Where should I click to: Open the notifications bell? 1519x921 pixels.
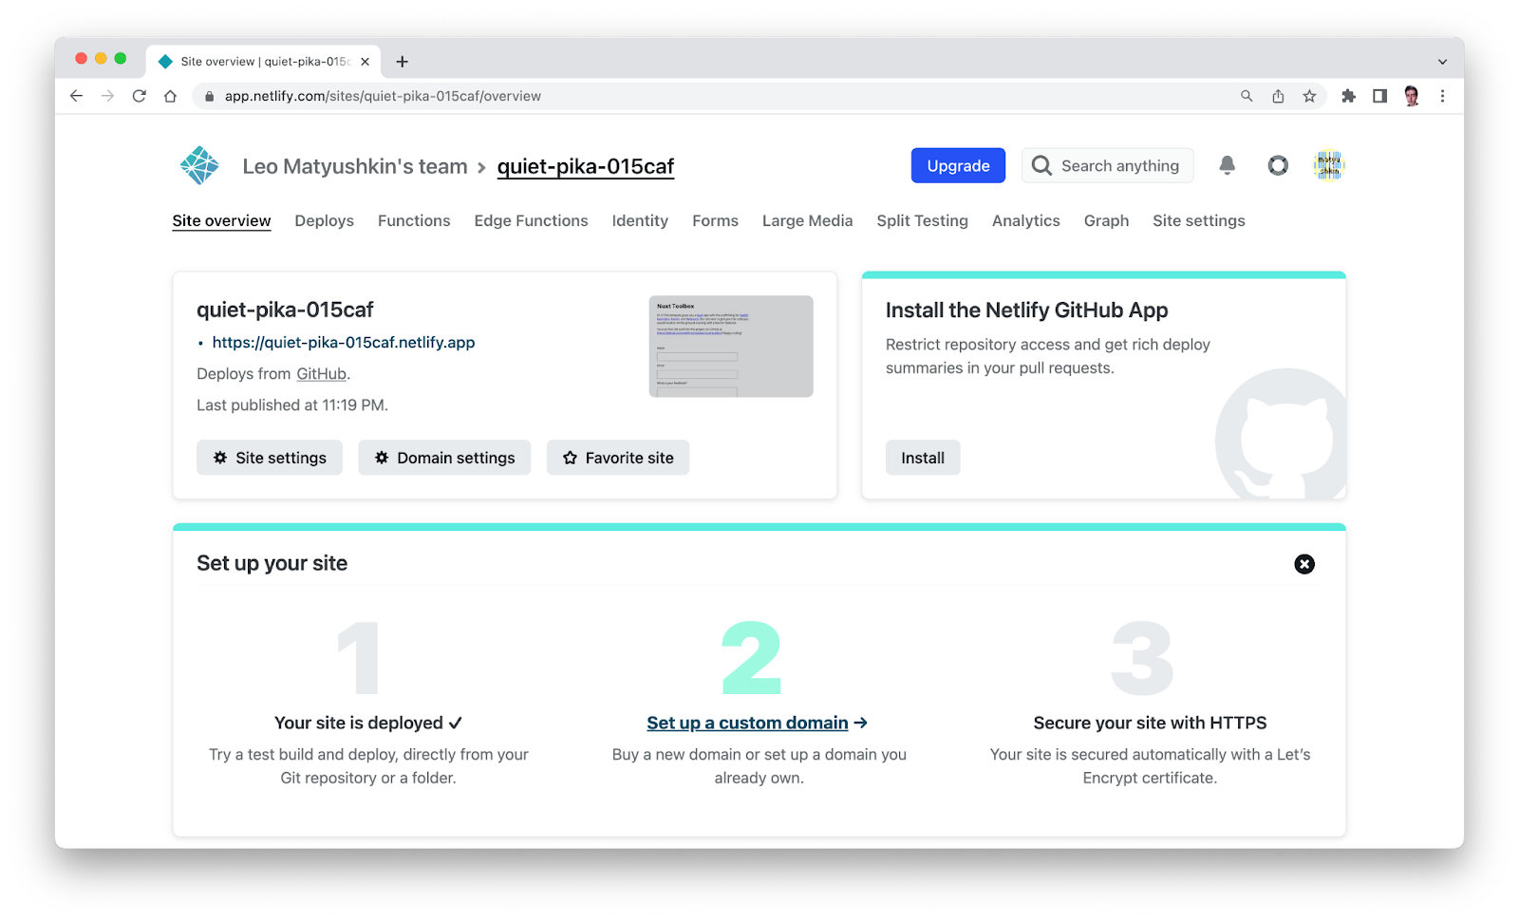(x=1228, y=165)
